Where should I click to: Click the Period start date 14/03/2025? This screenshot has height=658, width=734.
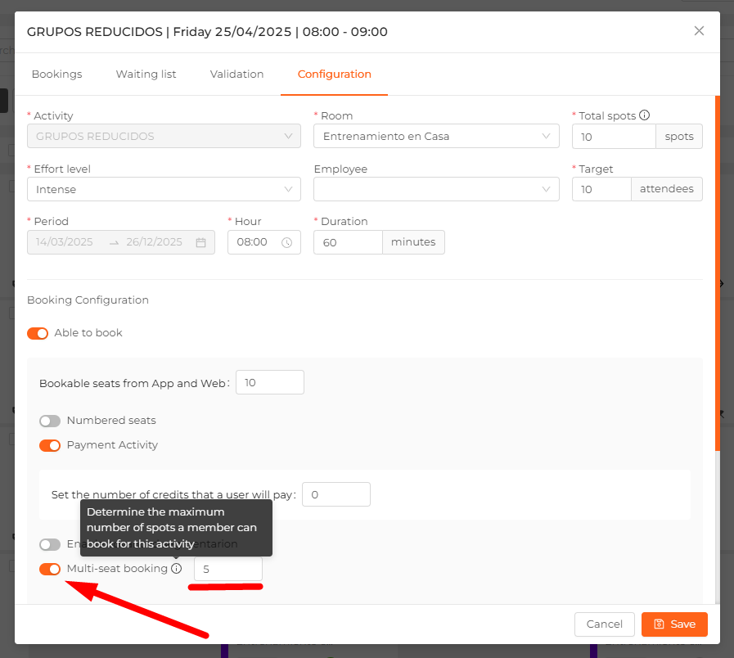65,242
